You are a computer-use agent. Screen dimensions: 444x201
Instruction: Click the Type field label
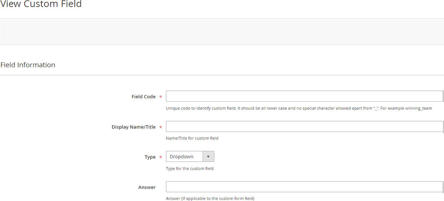(150, 157)
